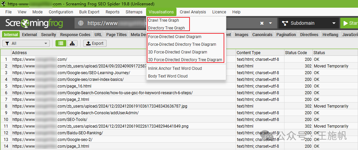Select the crawl-index-basics URL row
This screenshot has width=358, height=150.
(x=179, y=80)
